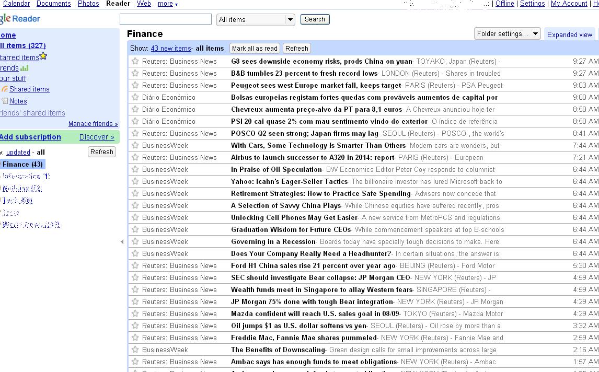
Task: Click Add subscription link
Action: (30, 137)
